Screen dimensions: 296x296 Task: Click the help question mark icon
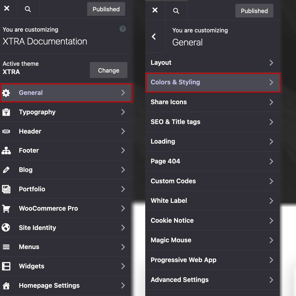[123, 29]
